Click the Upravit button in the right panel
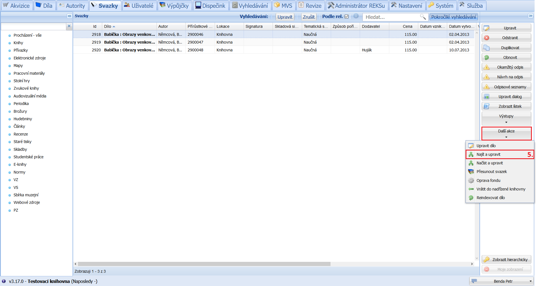 pos(506,28)
